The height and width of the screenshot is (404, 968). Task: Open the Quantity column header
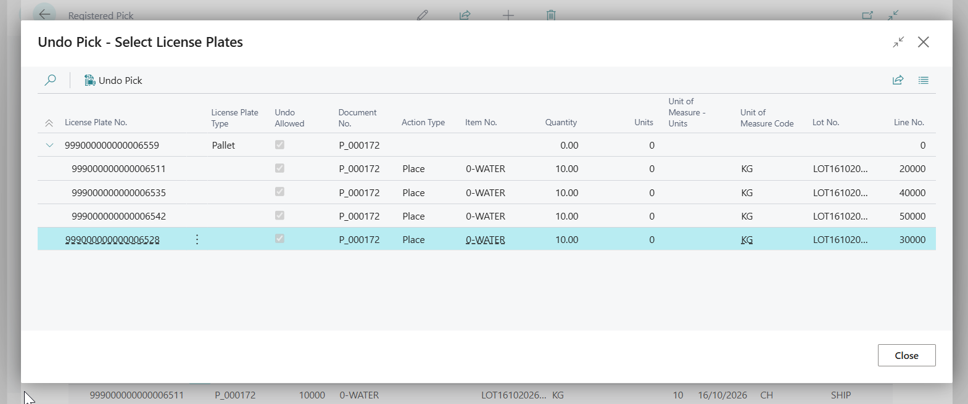click(x=561, y=122)
